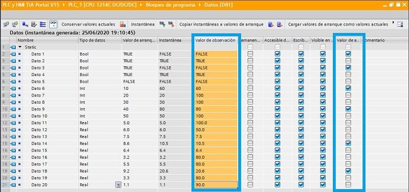Click the Instantánea column header
Screen dimensions: 409x192
[175, 40]
